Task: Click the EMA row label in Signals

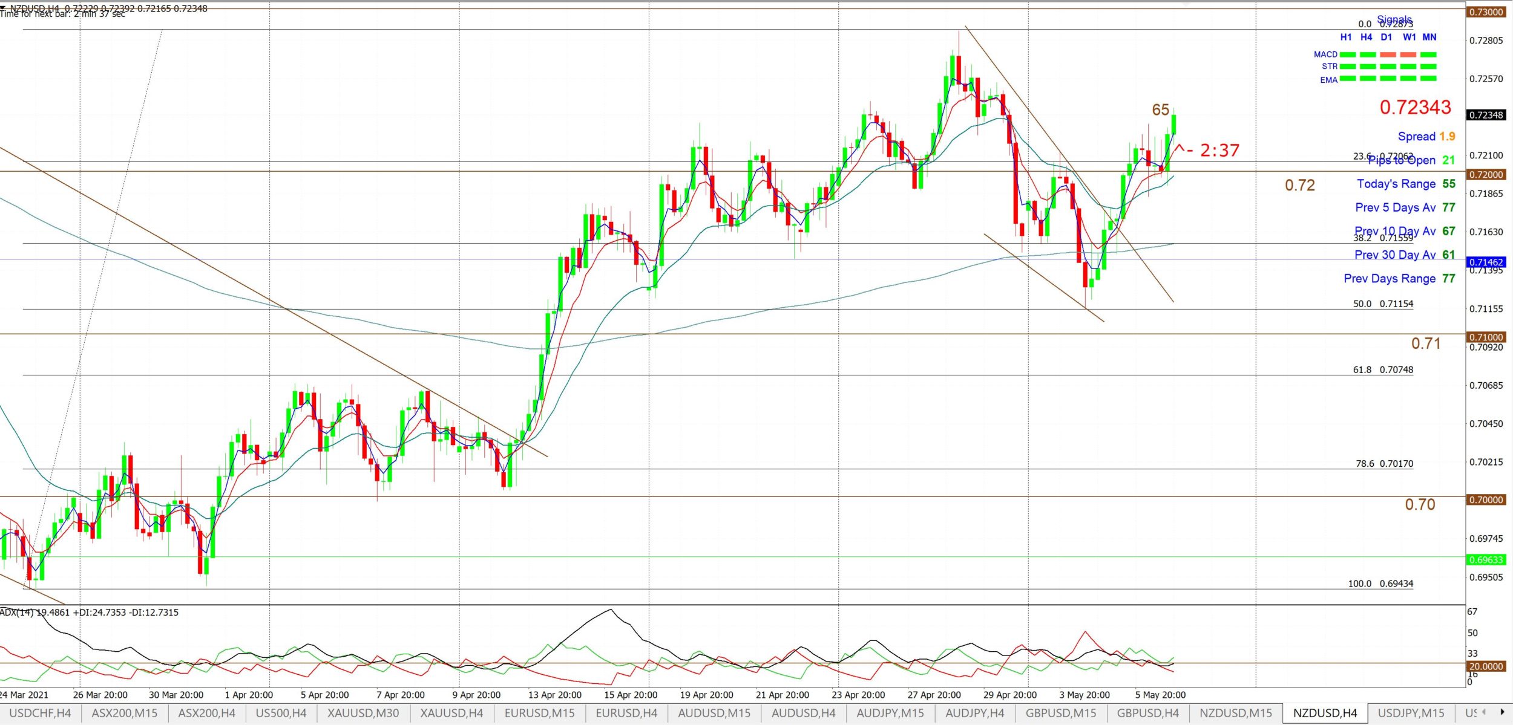Action: (x=1329, y=80)
